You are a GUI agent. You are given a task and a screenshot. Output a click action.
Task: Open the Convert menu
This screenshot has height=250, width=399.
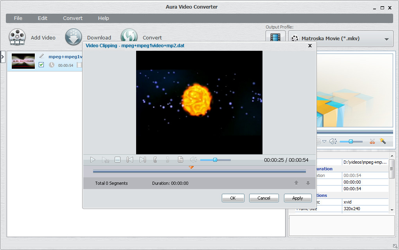point(73,18)
